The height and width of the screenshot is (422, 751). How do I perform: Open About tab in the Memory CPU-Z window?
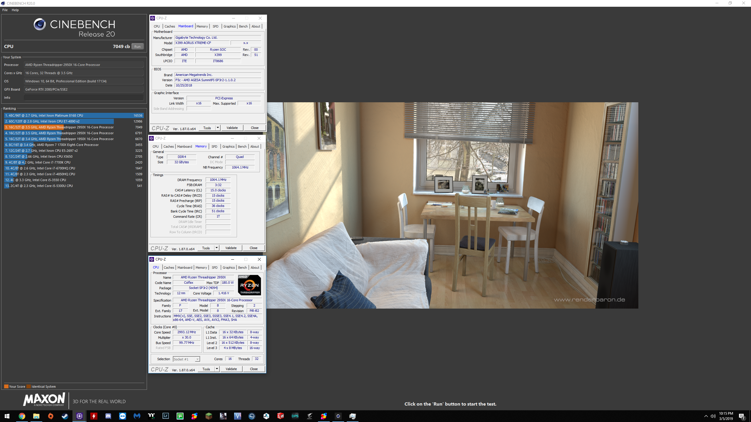click(x=255, y=147)
